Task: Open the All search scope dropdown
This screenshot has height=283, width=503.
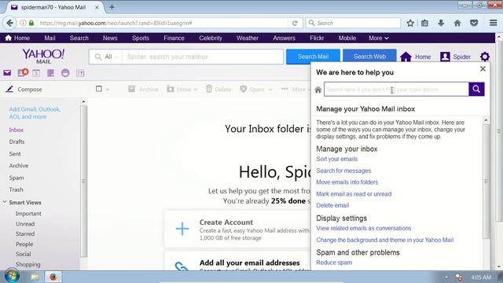Action: [x=106, y=57]
